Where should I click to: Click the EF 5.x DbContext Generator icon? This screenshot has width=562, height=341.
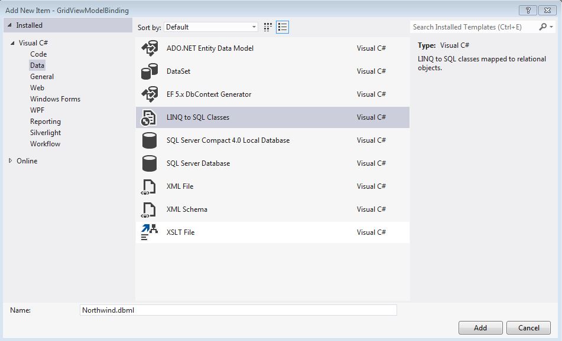click(150, 94)
